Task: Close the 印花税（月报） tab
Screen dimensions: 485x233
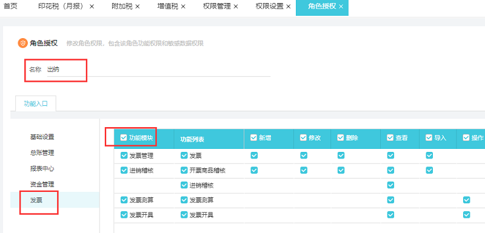Action: (x=92, y=7)
